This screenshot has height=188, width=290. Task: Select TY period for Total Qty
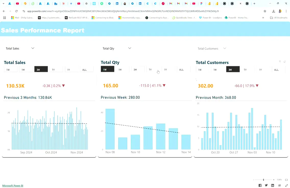[x=153, y=70]
